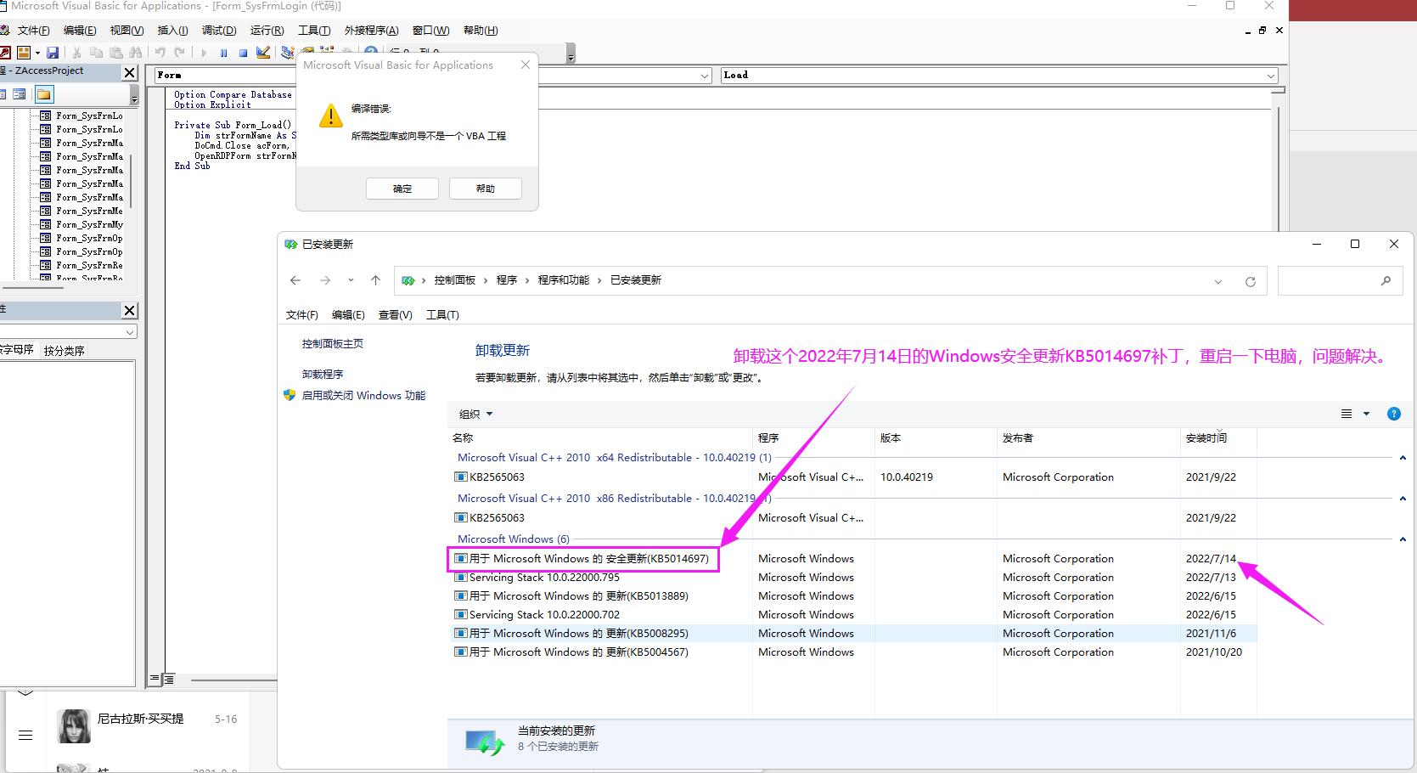Click 确定 in compile error dialog

402,189
